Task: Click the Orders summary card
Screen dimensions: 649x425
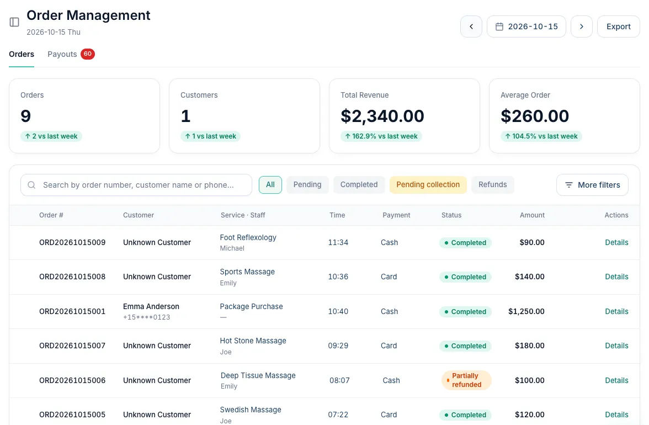Action: pyautogui.click(x=84, y=116)
